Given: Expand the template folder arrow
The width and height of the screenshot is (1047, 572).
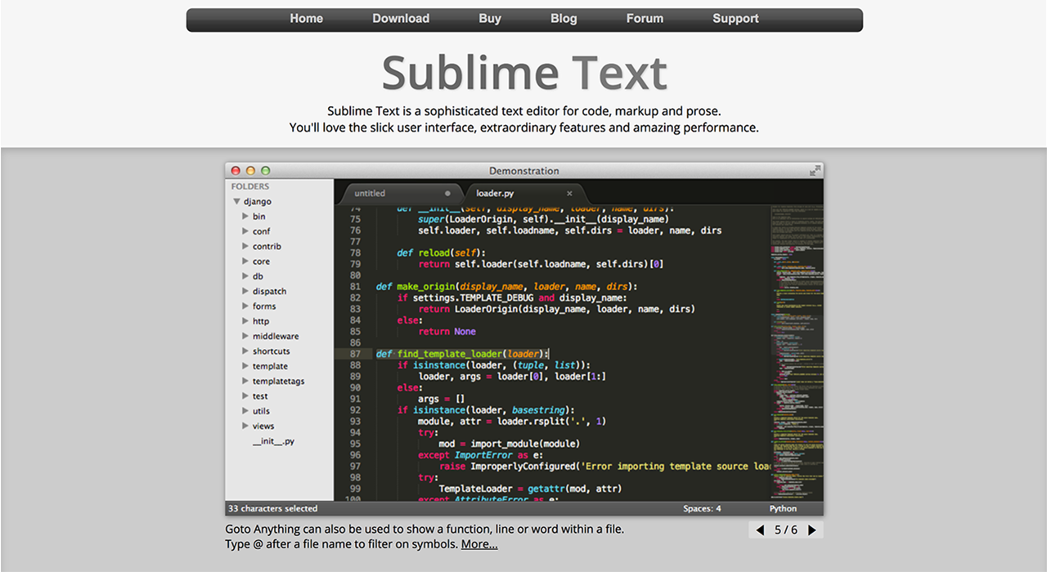Looking at the screenshot, I should [245, 366].
